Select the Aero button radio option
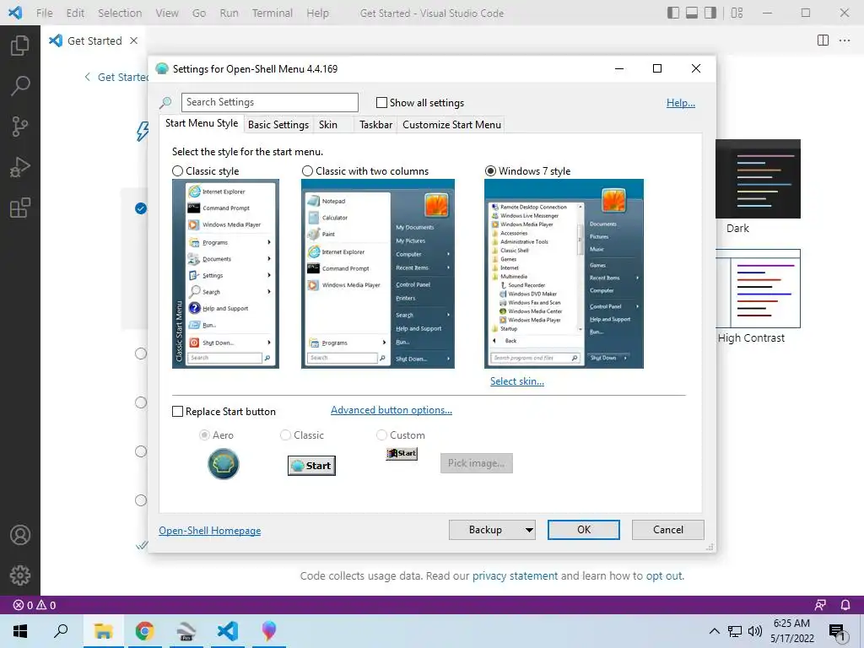The height and width of the screenshot is (648, 864). point(204,435)
